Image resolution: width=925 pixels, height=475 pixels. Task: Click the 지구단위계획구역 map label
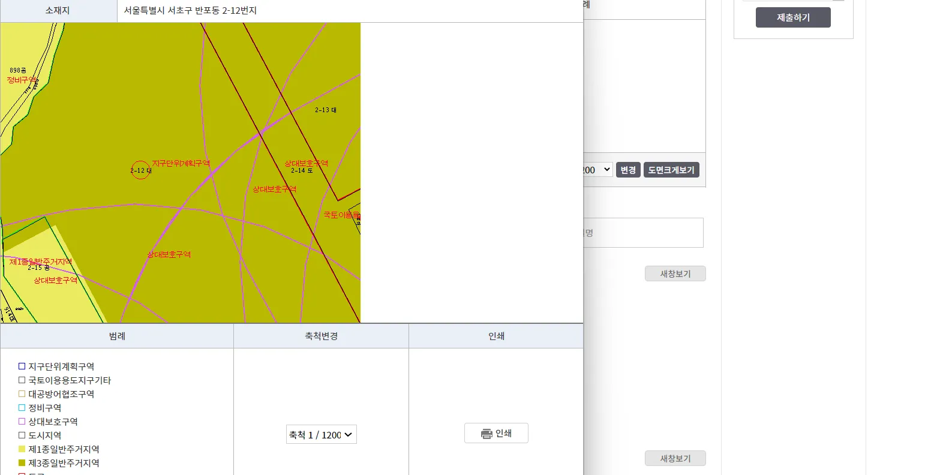tap(181, 163)
